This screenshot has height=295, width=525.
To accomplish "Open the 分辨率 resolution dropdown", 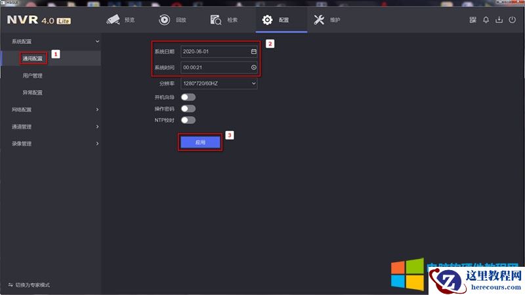I will [x=219, y=83].
